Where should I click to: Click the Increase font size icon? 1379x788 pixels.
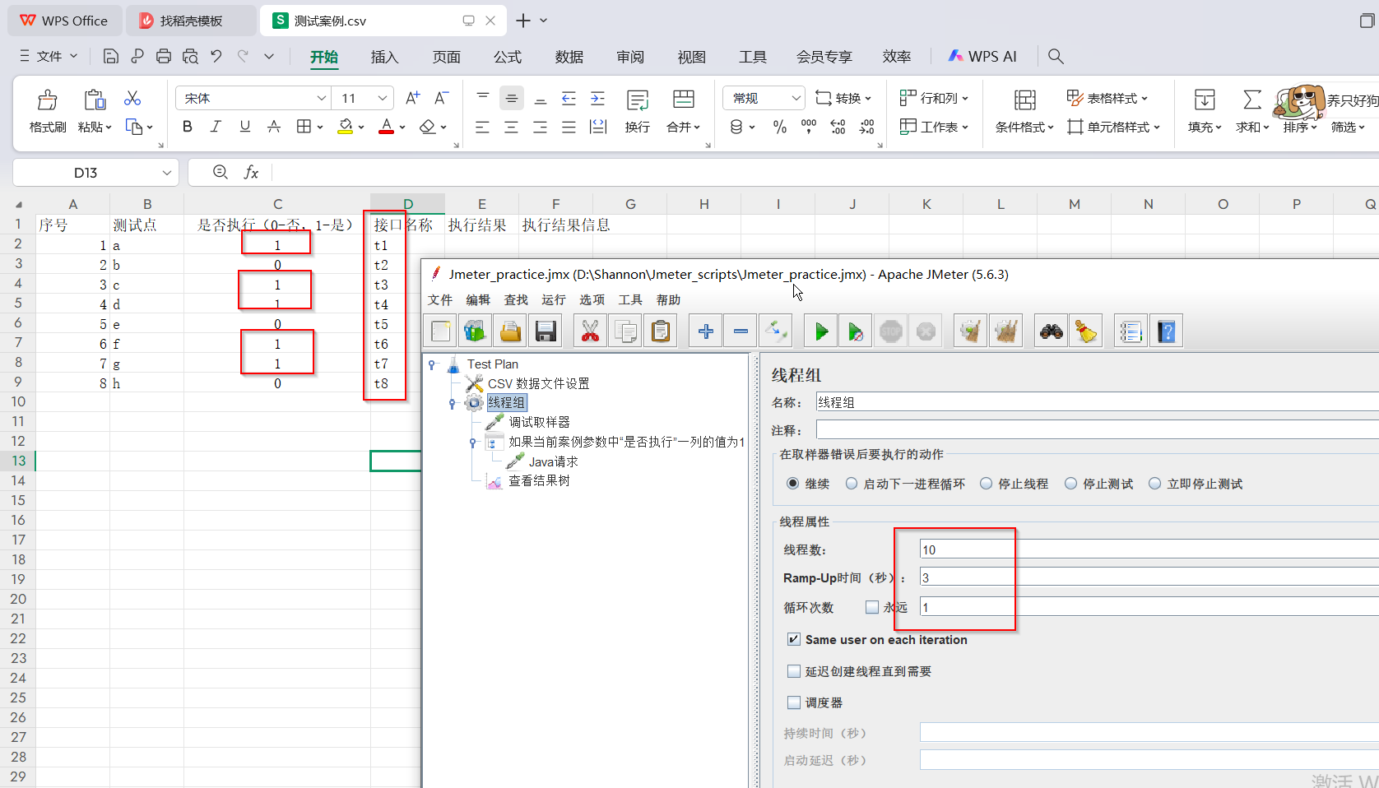point(413,98)
